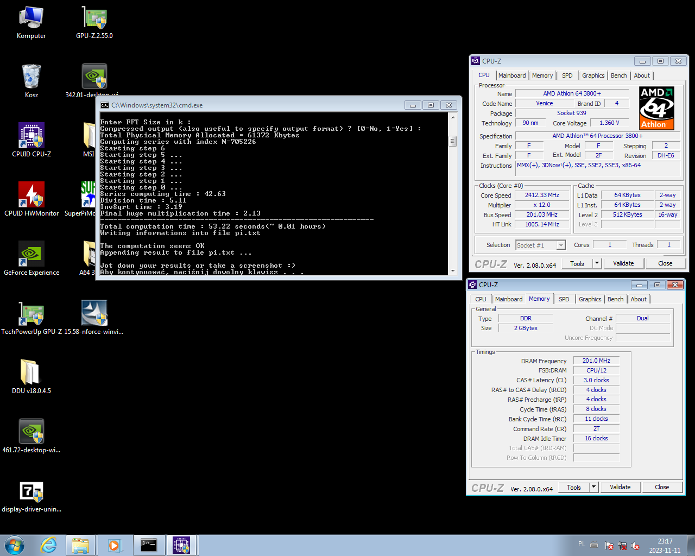The image size is (695, 556).
Task: Open Bench tab in upper CPU-Z
Action: coord(619,75)
